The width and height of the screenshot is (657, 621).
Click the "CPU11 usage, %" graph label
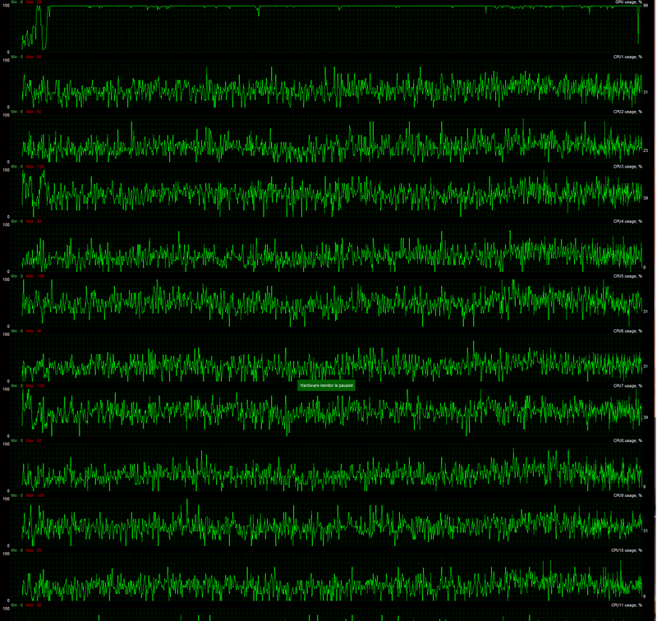pos(627,605)
